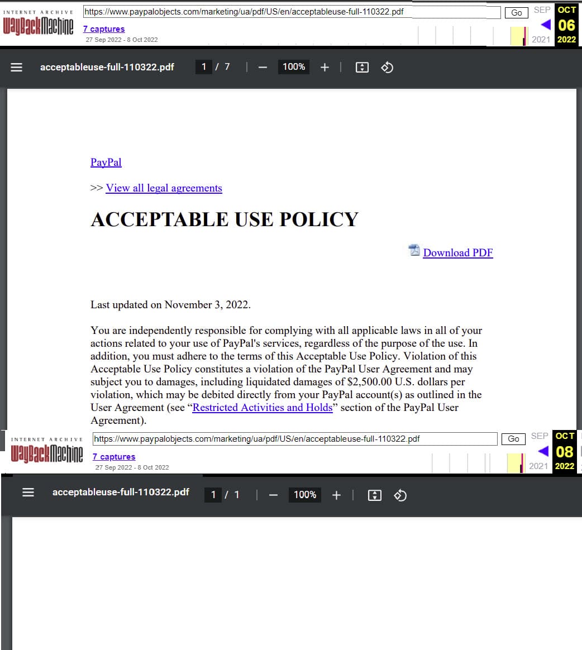
Task: Go to previous capture via upper blue arrow
Action: 546,25
